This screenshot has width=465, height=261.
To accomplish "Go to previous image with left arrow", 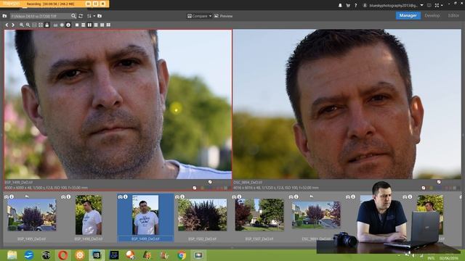I will (7, 25).
